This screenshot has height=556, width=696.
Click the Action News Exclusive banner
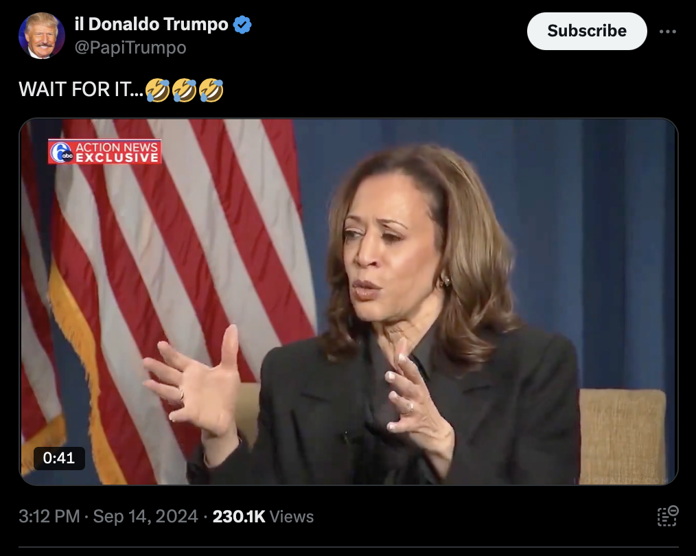point(105,152)
